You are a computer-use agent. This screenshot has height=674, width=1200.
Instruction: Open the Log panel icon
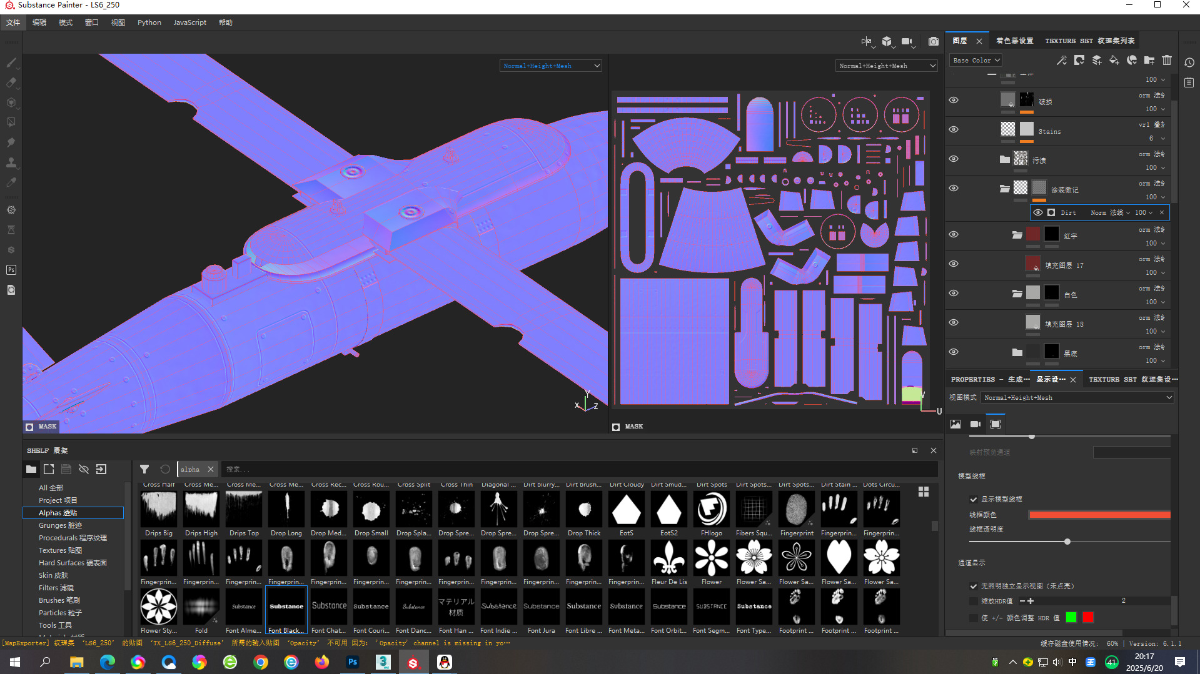click(1189, 82)
